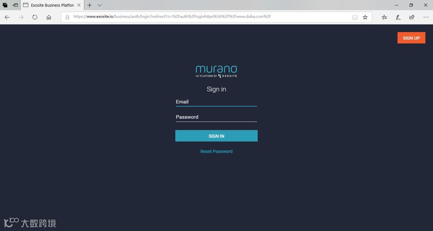433x231 pixels.
Task: Open reading view icon in address bar
Action: point(355,17)
